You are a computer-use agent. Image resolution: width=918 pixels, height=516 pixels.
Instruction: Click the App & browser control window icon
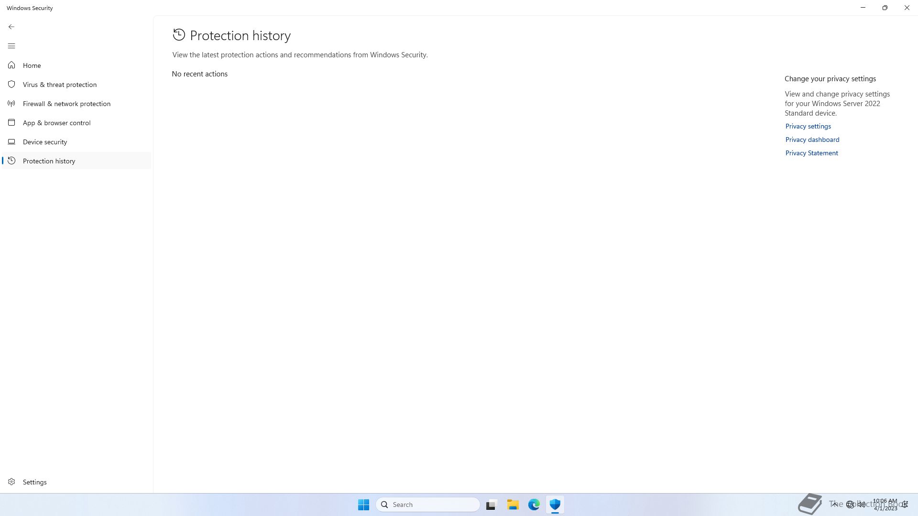[11, 122]
